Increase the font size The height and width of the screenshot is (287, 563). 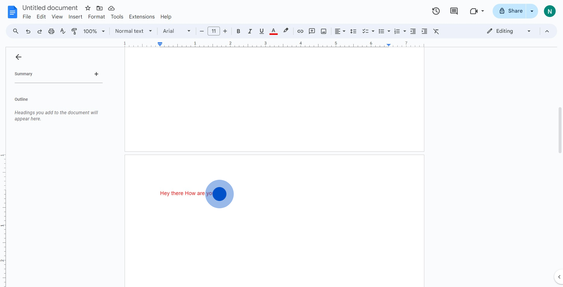point(225,31)
